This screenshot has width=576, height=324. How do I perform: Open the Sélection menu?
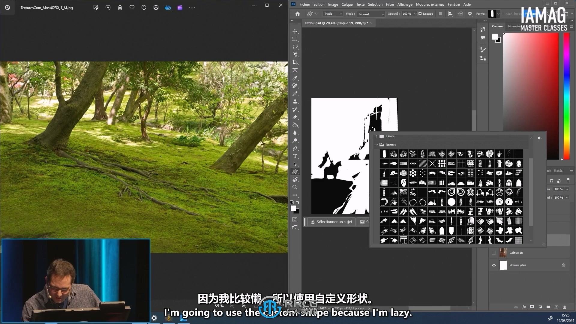(375, 4)
